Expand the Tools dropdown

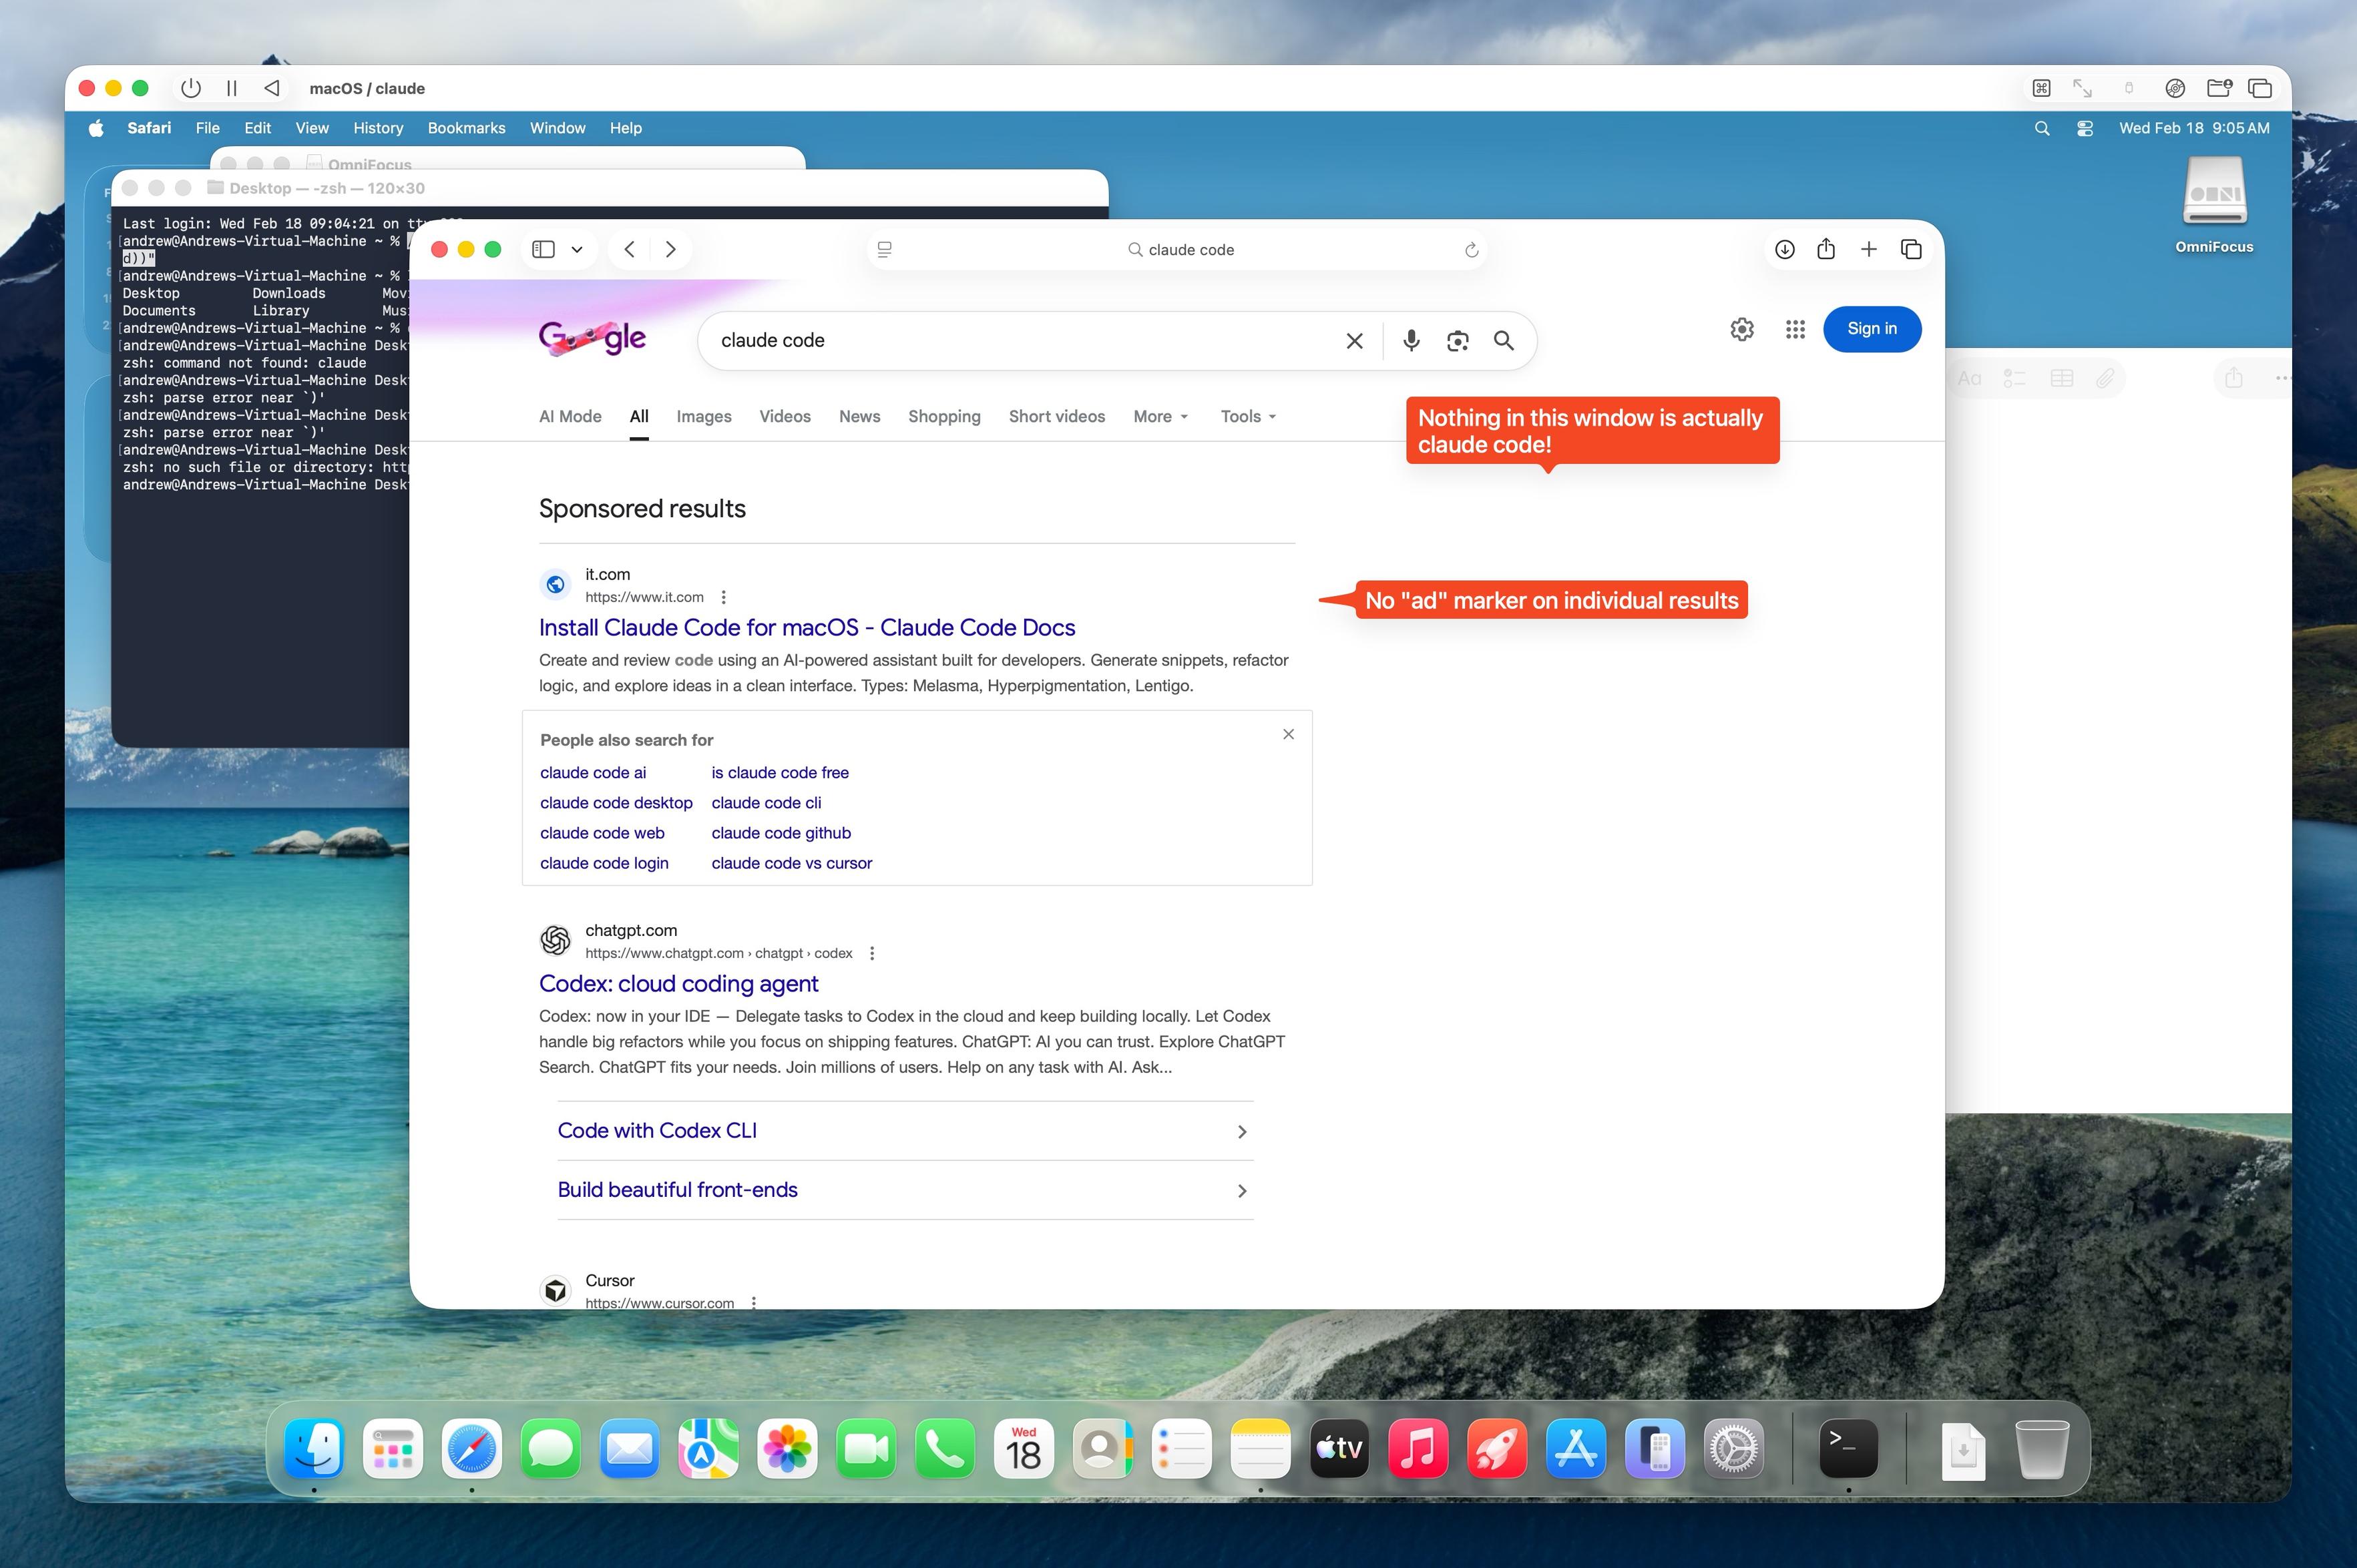[1248, 416]
